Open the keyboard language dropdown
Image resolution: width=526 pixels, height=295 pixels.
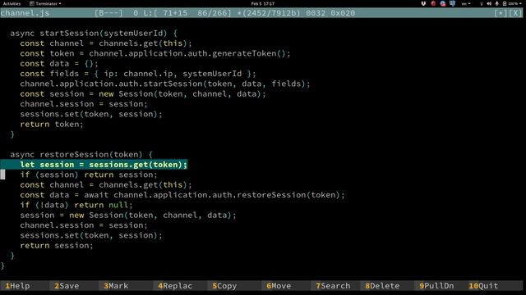tap(466, 3)
